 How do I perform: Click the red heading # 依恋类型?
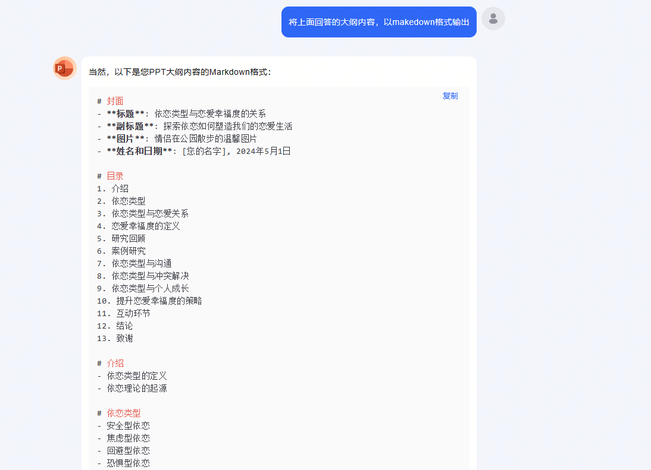(x=119, y=413)
